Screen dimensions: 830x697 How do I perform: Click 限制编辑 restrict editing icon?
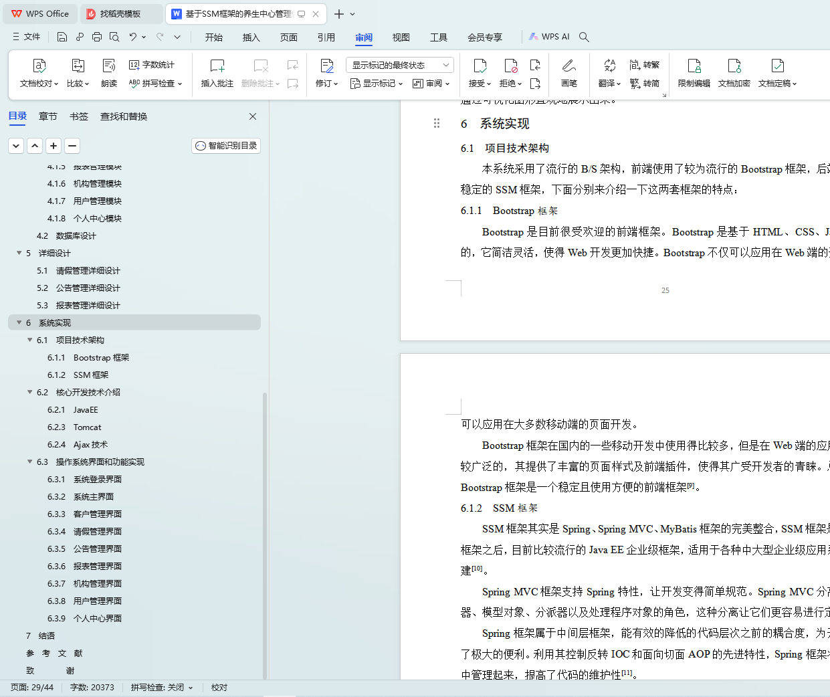tap(694, 66)
